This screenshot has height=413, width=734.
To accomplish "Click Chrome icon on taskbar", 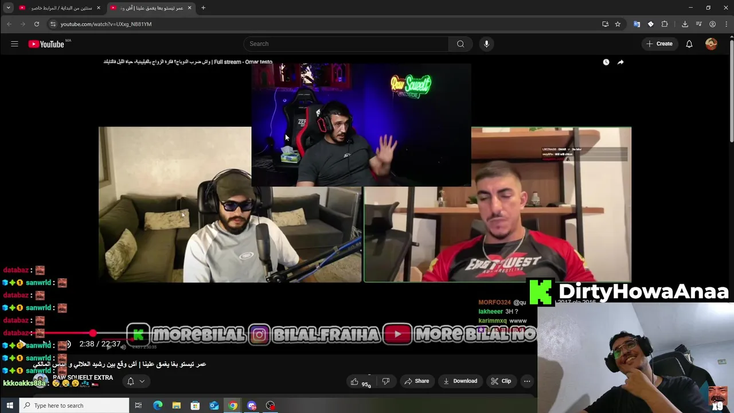I will pos(233,406).
